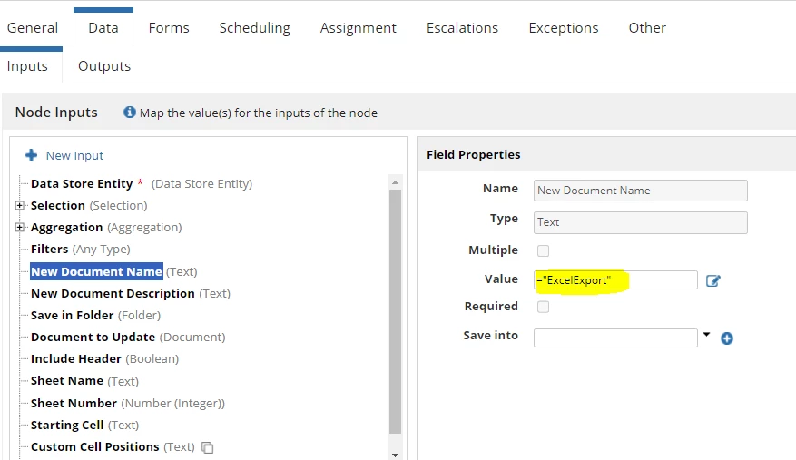Switch to the Outputs sub-tab
Viewport: 796px width, 460px height.
104,66
